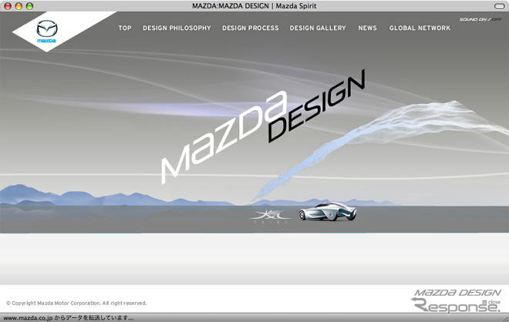
Task: Click the window resize grip corner
Action: (505, 318)
